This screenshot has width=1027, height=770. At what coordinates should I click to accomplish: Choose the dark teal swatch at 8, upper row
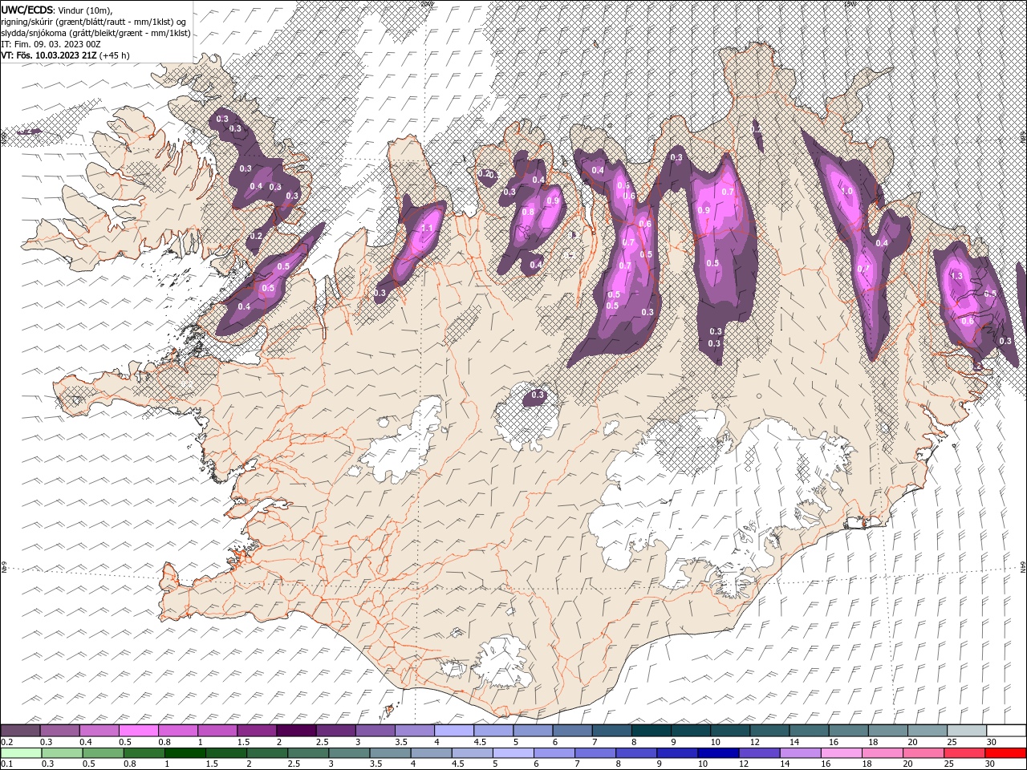[651, 731]
